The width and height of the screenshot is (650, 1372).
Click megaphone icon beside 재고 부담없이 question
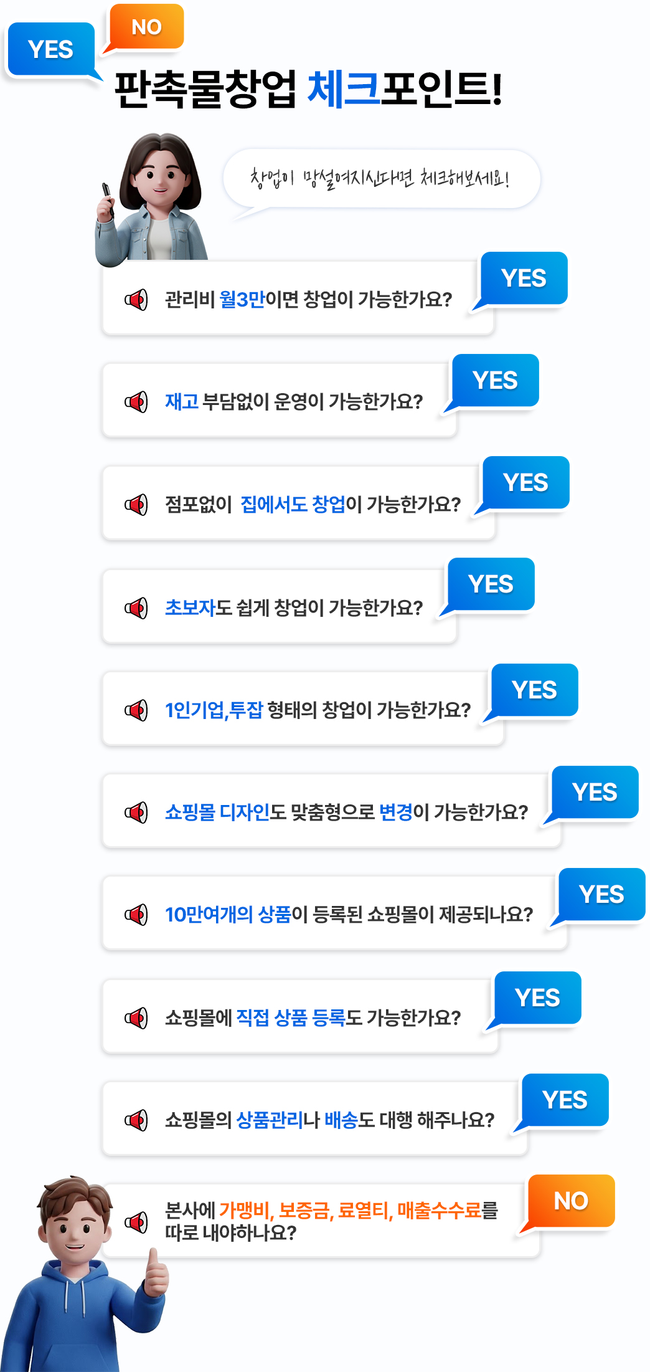pyautogui.click(x=136, y=402)
